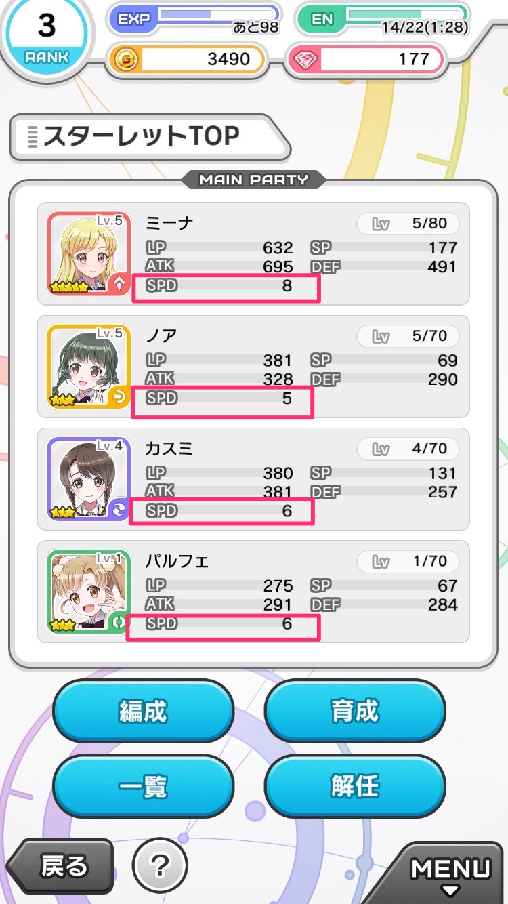Go back with the 戻る button

coord(60,866)
